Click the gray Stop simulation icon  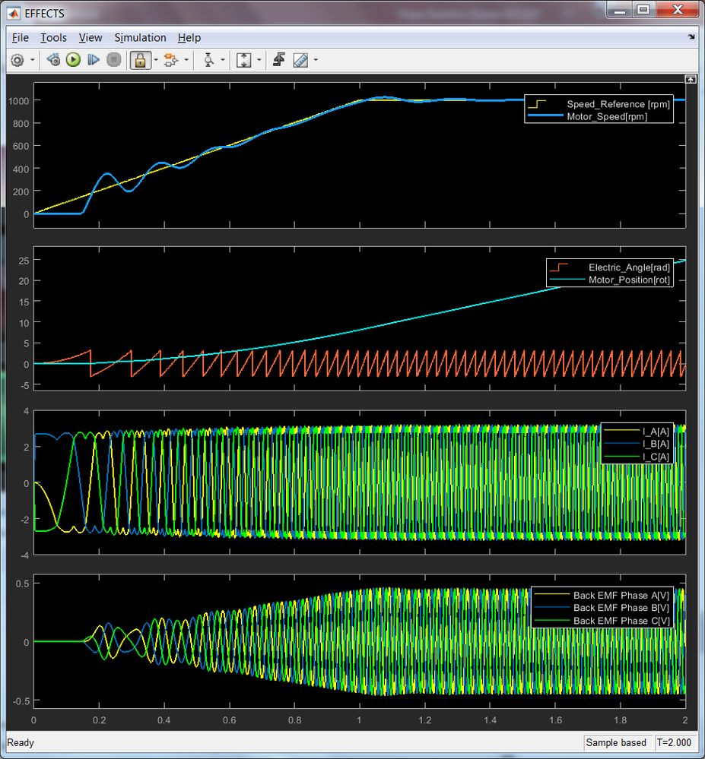113,60
